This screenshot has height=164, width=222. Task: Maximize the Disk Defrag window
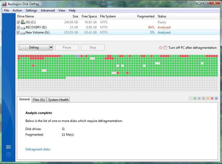coord(206,3)
